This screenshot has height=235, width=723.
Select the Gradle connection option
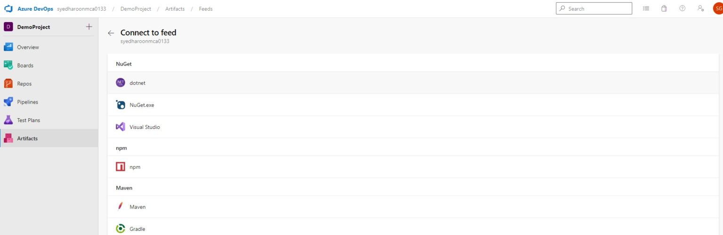click(137, 229)
